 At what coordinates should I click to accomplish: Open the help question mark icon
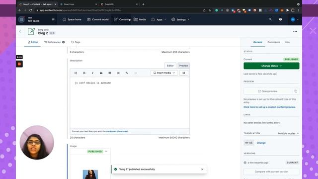point(280,19)
